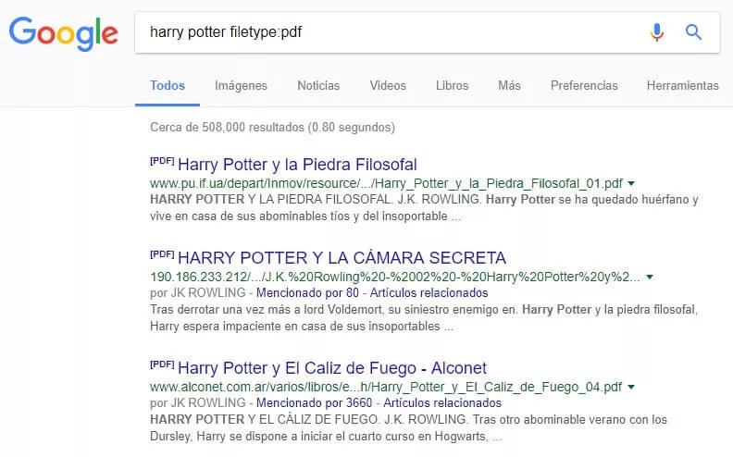This screenshot has width=733, height=457.
Task: Go to Google logo homepage
Action: [64, 33]
